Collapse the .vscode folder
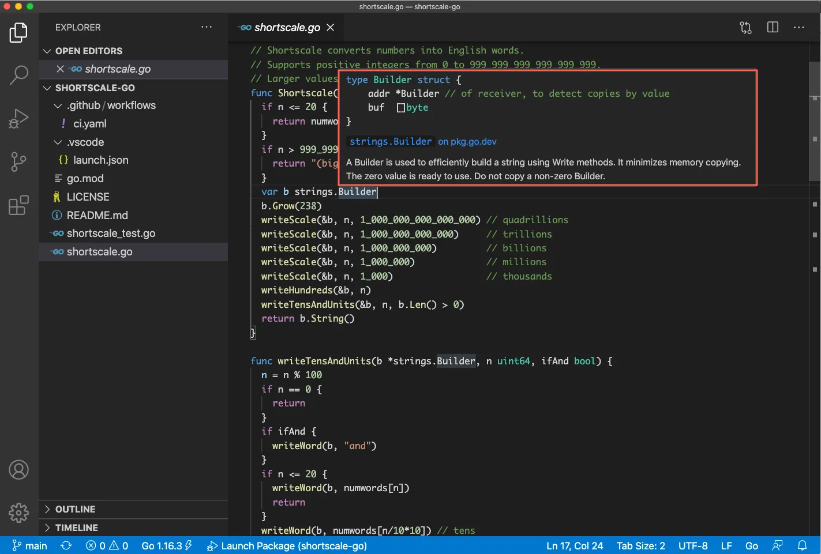Image resolution: width=821 pixels, height=554 pixels. [x=58, y=142]
